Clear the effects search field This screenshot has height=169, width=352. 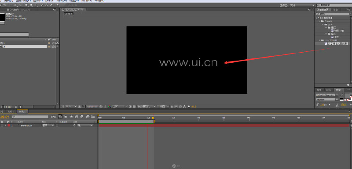coord(350,14)
